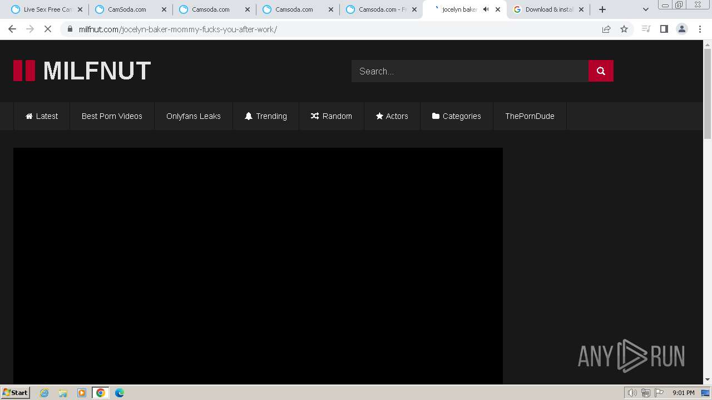Open File Explorer from taskbar
This screenshot has height=400, width=712.
[63, 393]
